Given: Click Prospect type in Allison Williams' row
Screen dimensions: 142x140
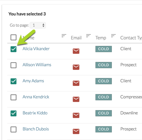Looking at the screenshot, I should pyautogui.click(x=128, y=65).
